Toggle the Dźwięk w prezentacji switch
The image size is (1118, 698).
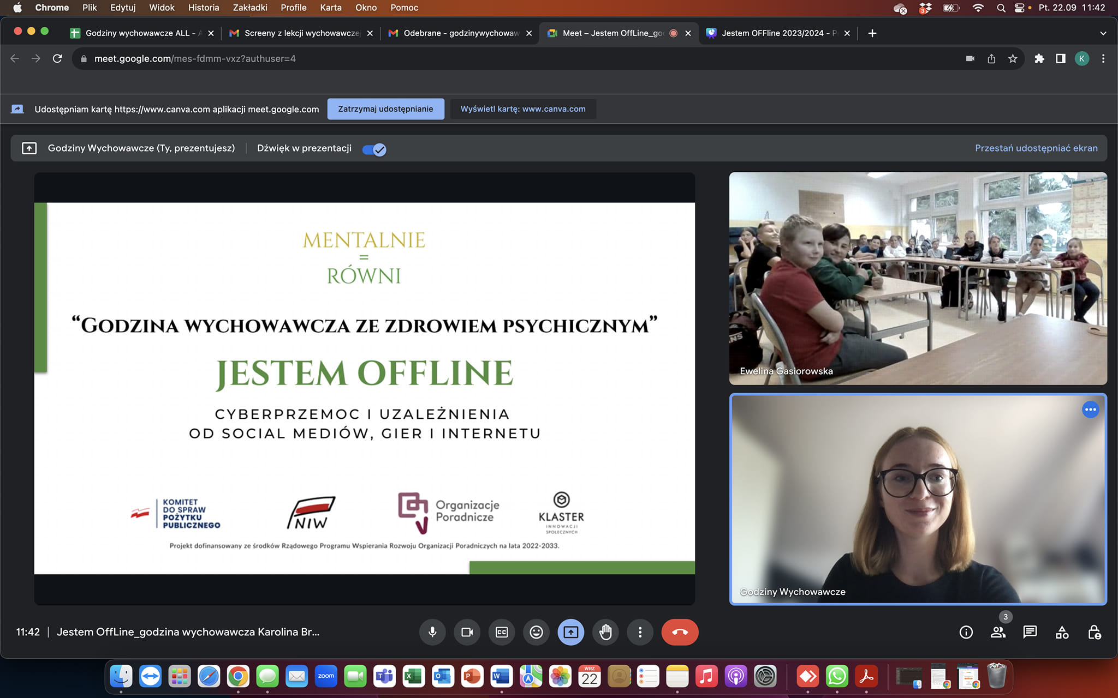(374, 149)
